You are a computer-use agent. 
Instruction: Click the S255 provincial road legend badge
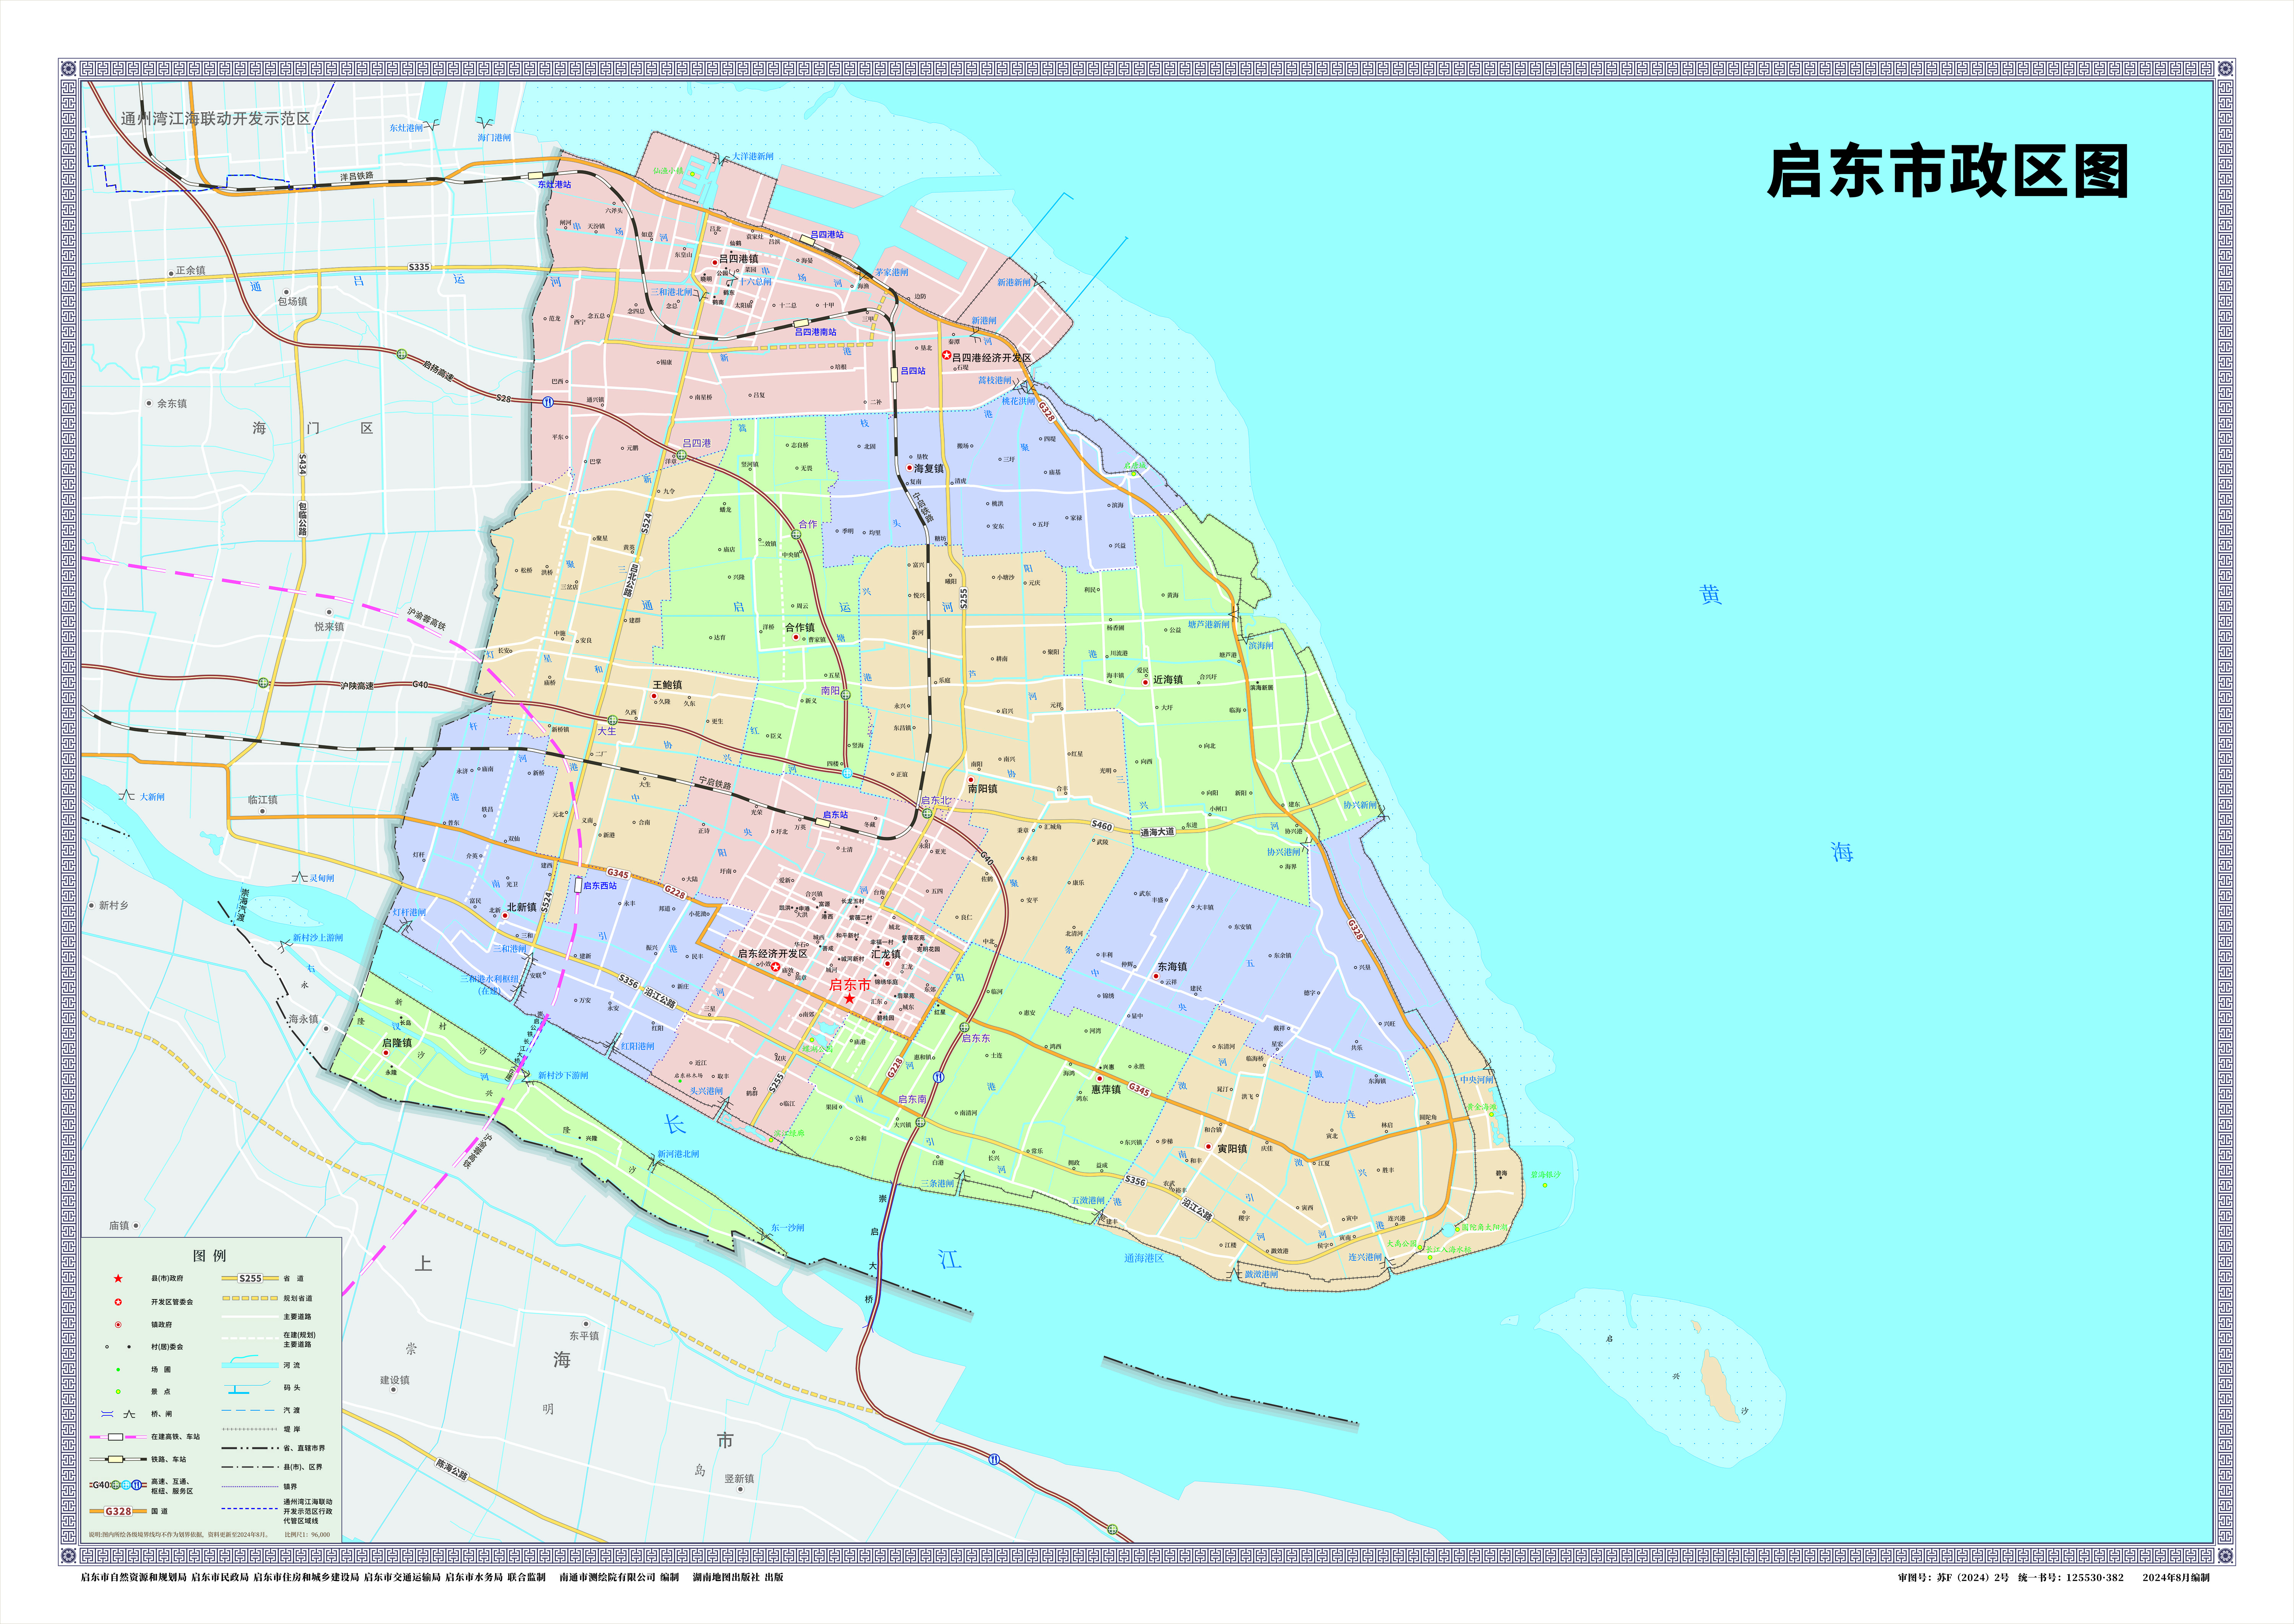point(250,1278)
